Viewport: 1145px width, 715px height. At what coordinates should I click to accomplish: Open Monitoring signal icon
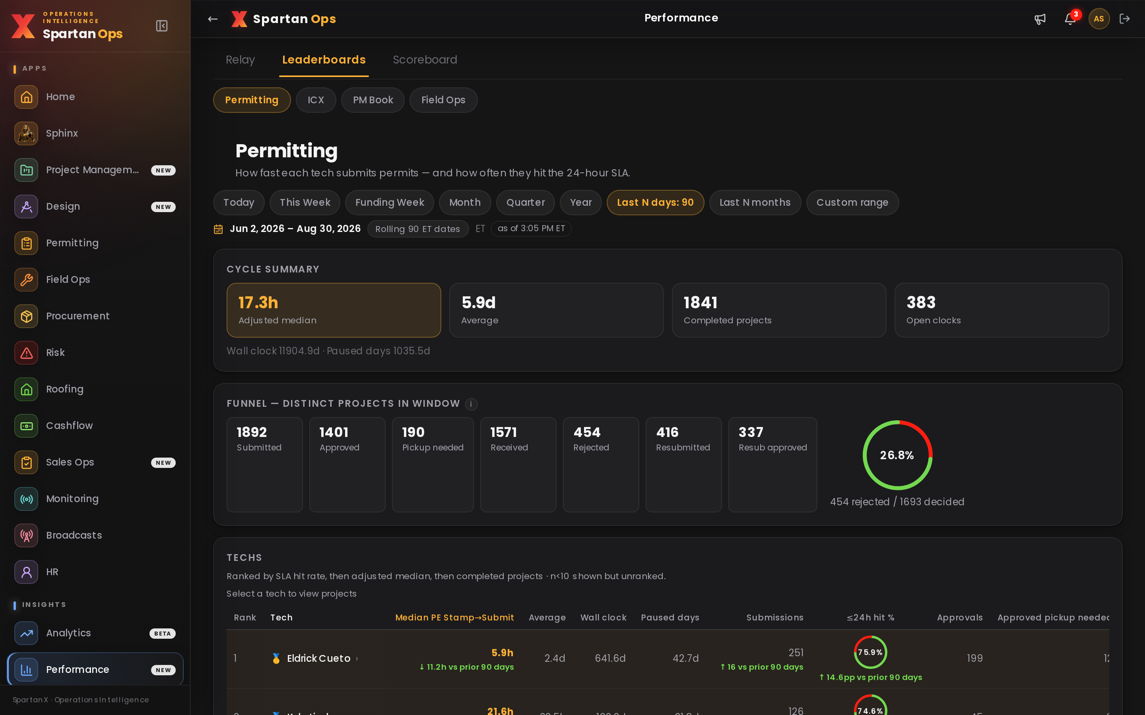click(x=26, y=499)
